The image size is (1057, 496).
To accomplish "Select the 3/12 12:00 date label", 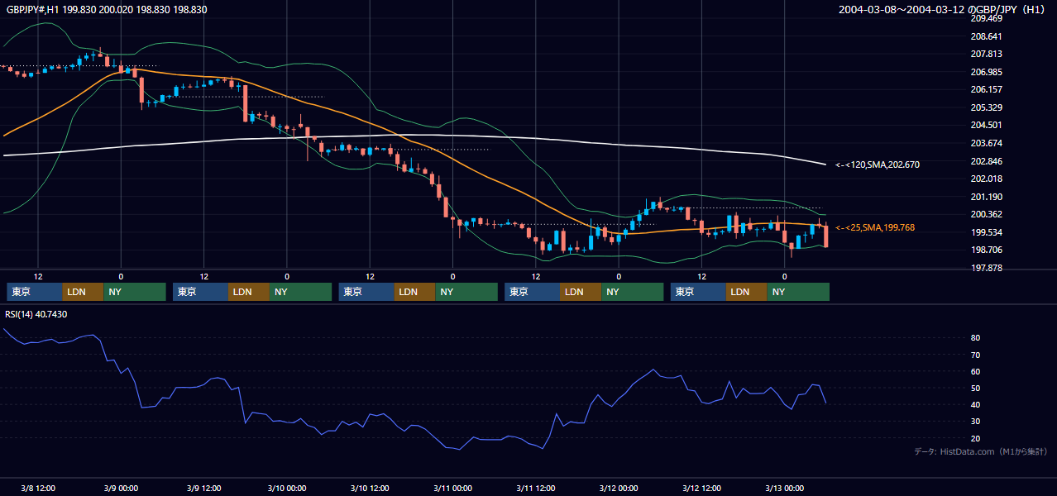I will 701,488.
